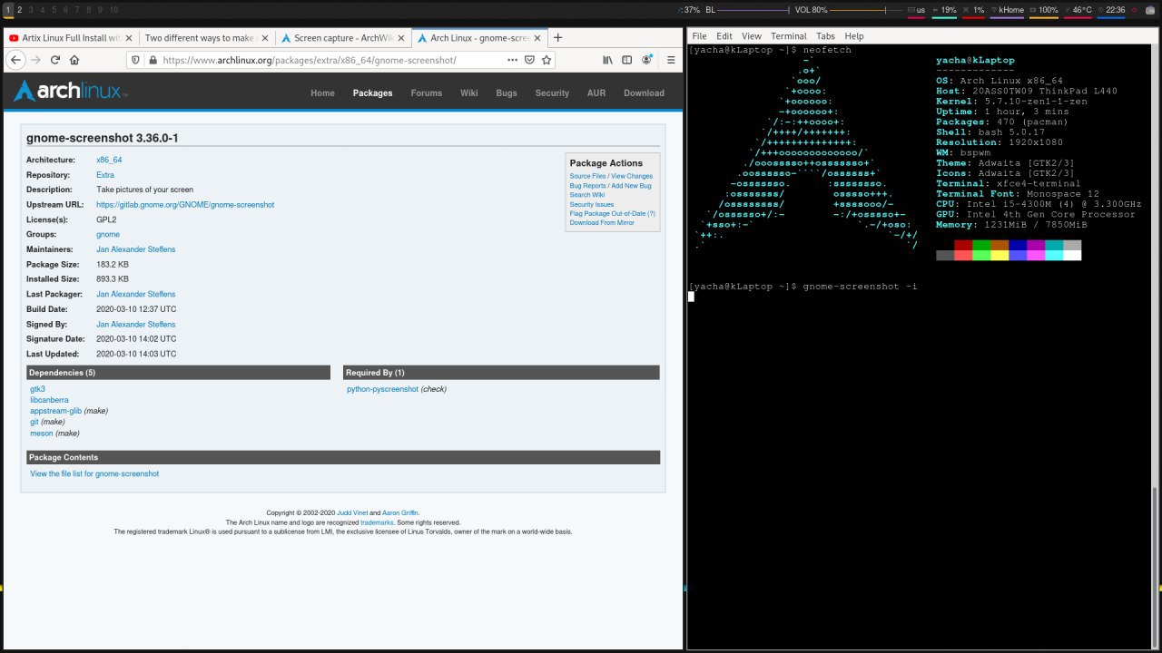This screenshot has width=1162, height=653.
Task: Open the libcanberra dependency link
Action: click(x=49, y=400)
